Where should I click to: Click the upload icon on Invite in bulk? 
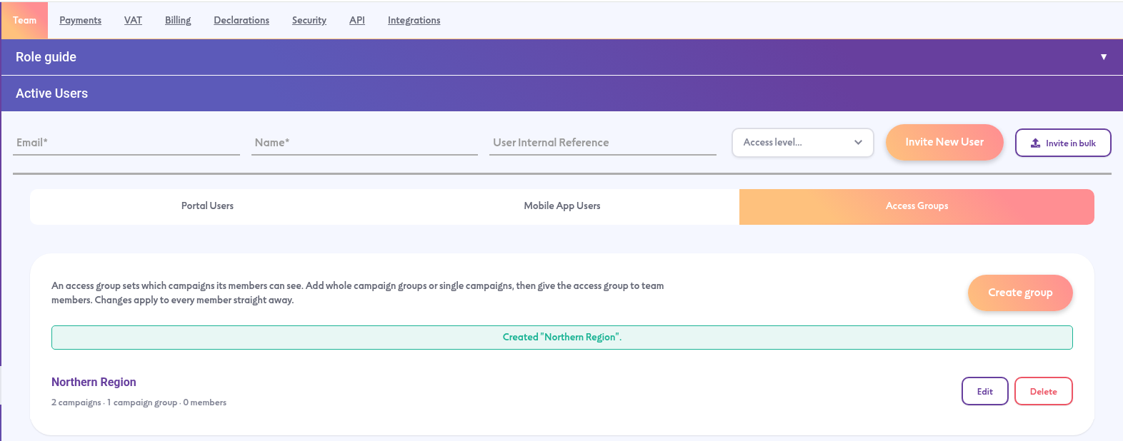(x=1035, y=143)
